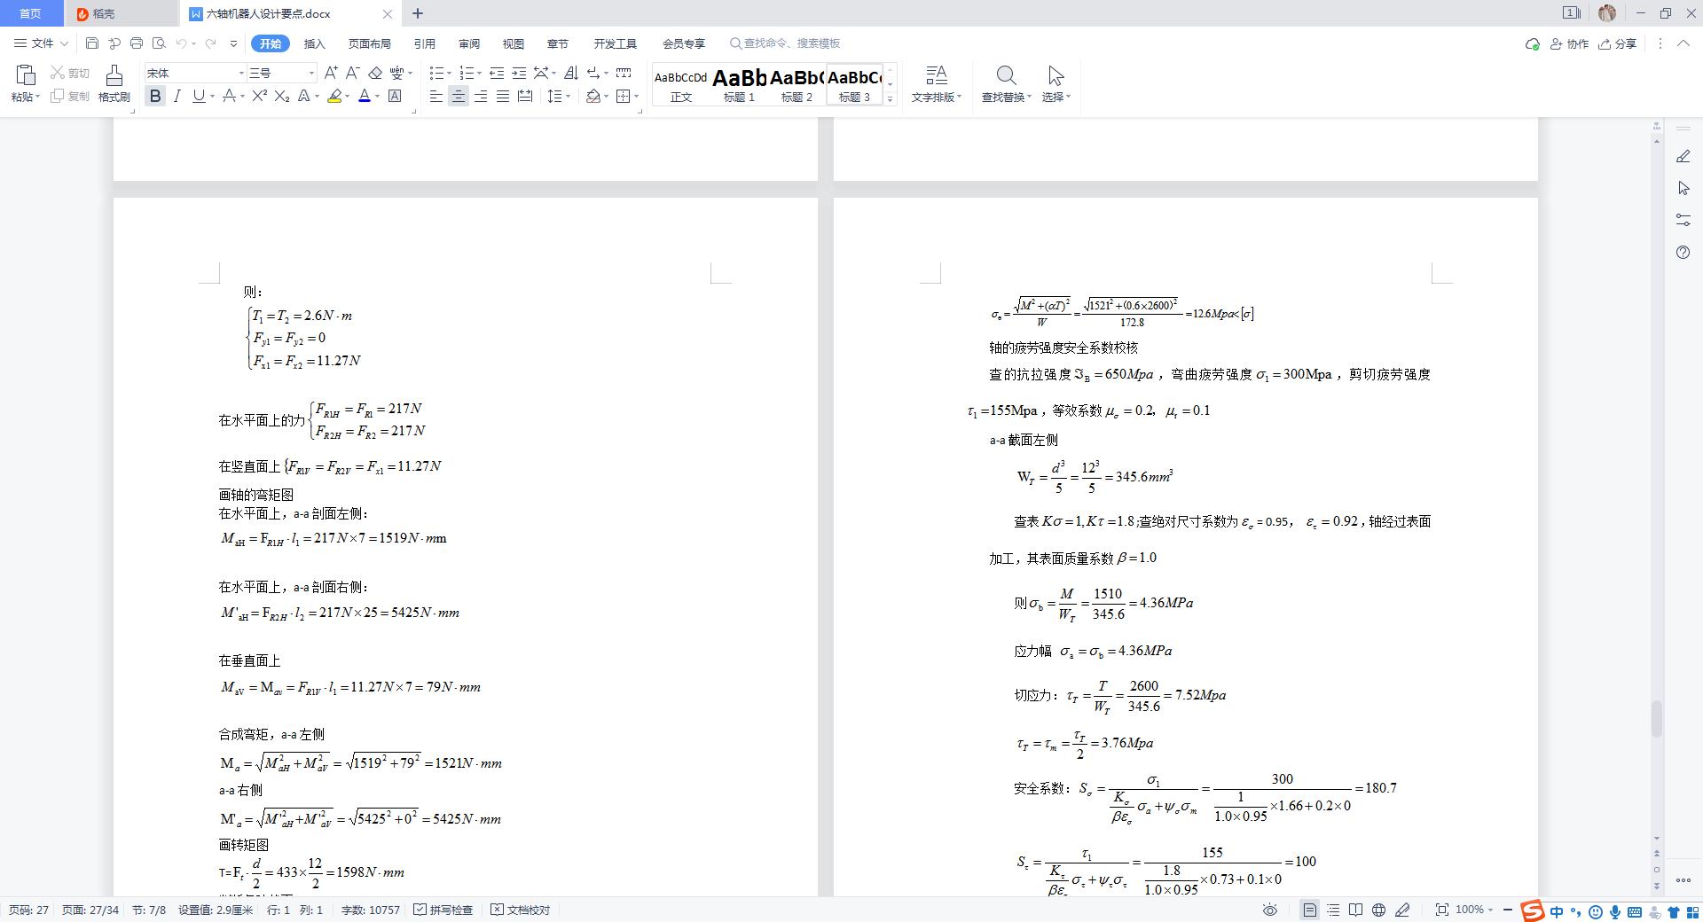Open Find and Replace magnifier

(1006, 75)
